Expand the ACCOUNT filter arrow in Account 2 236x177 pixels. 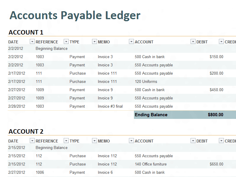coord(193,141)
